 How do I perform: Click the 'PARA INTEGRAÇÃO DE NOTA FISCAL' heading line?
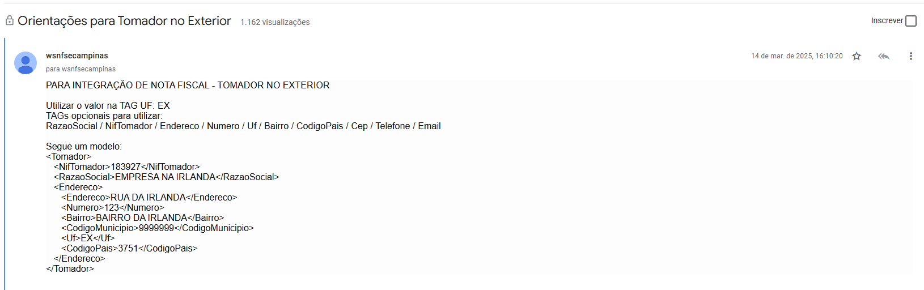pyautogui.click(x=188, y=85)
